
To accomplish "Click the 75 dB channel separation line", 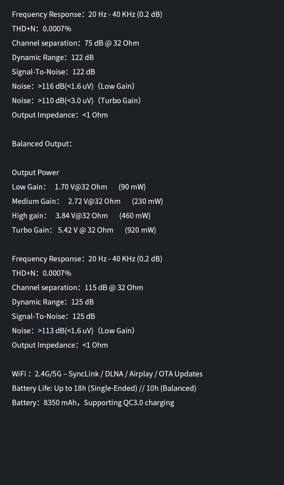I will (75, 43).
